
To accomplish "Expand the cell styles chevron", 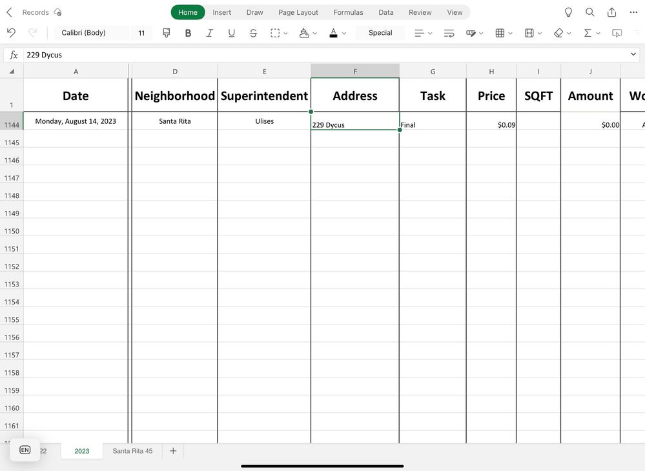I will 481,34.
